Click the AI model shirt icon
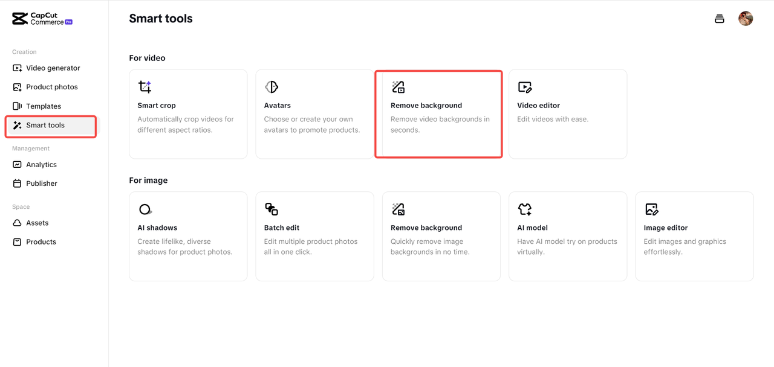The width and height of the screenshot is (774, 367). [x=525, y=209]
